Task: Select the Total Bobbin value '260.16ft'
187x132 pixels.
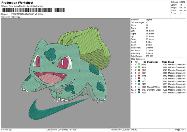Action: coord(149,56)
